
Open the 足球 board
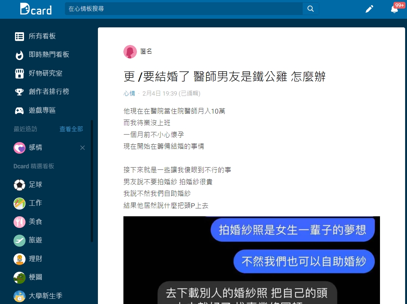tap(35, 185)
